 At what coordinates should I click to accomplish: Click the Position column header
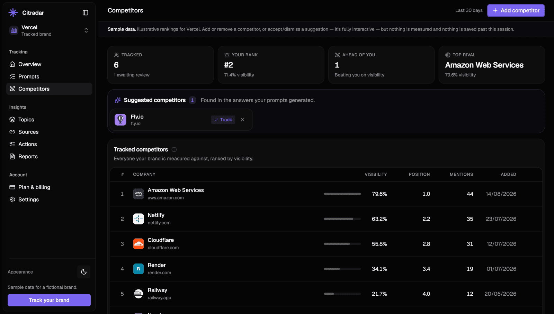tap(419, 175)
